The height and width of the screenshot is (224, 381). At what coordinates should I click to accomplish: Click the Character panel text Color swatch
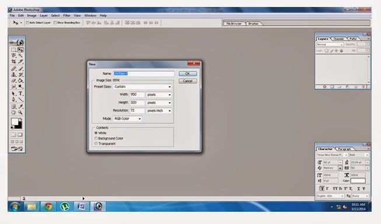pos(358,180)
